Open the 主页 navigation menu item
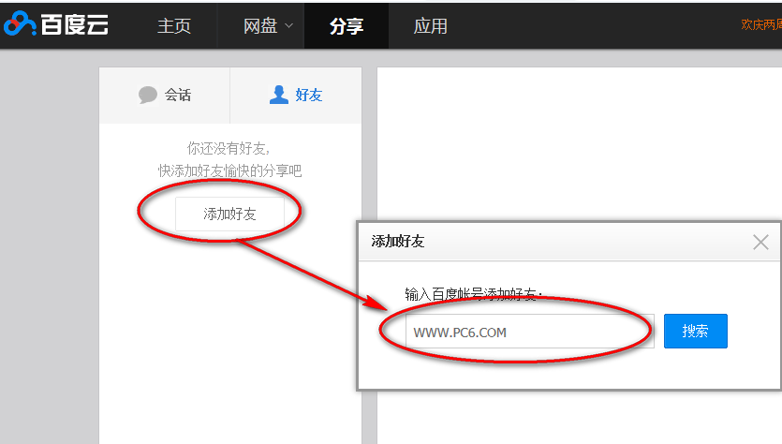The height and width of the screenshot is (444, 782). point(173,26)
